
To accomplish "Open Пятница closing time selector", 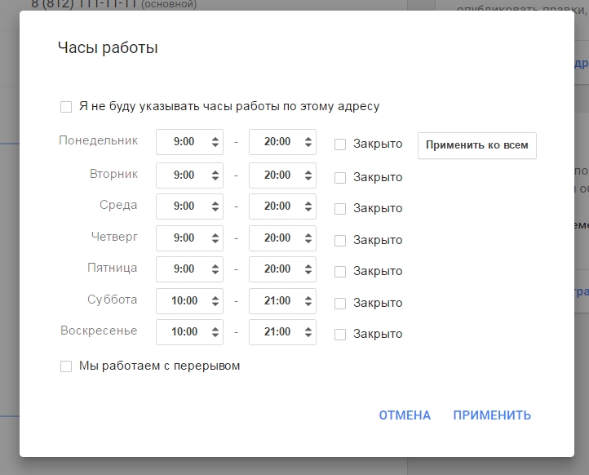I will [282, 269].
